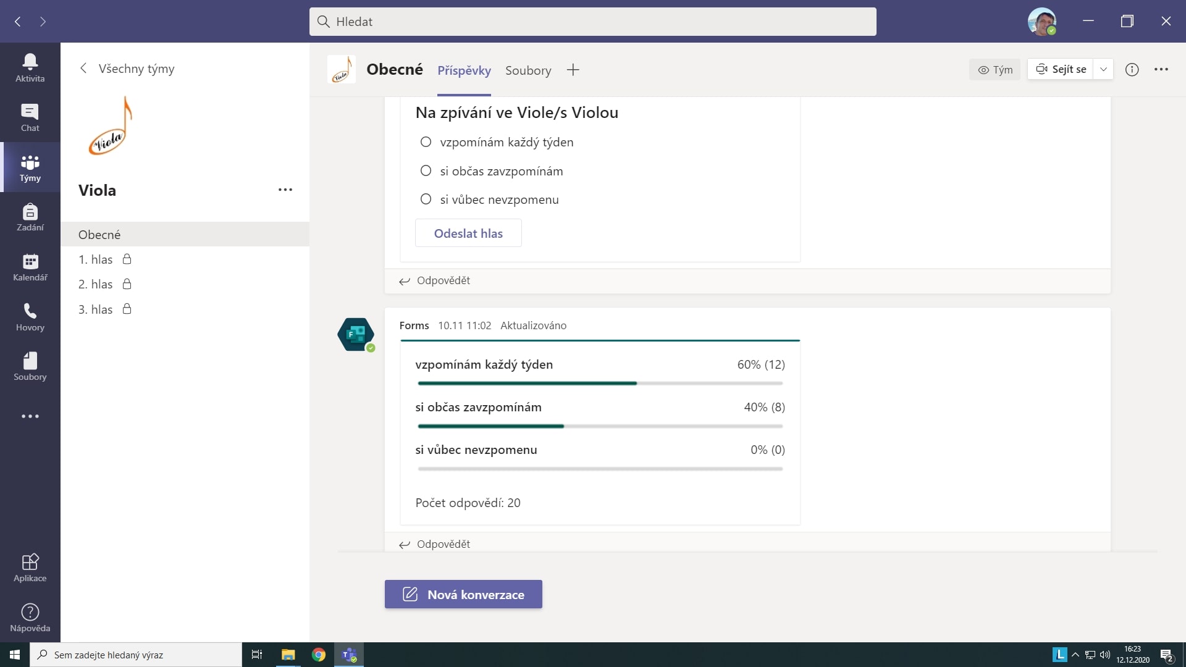Select 'vzpomínám každý týden' radio option
This screenshot has height=667, width=1186.
(426, 142)
